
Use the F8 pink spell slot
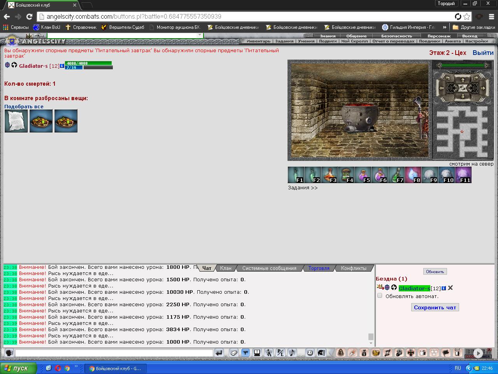[x=413, y=175]
